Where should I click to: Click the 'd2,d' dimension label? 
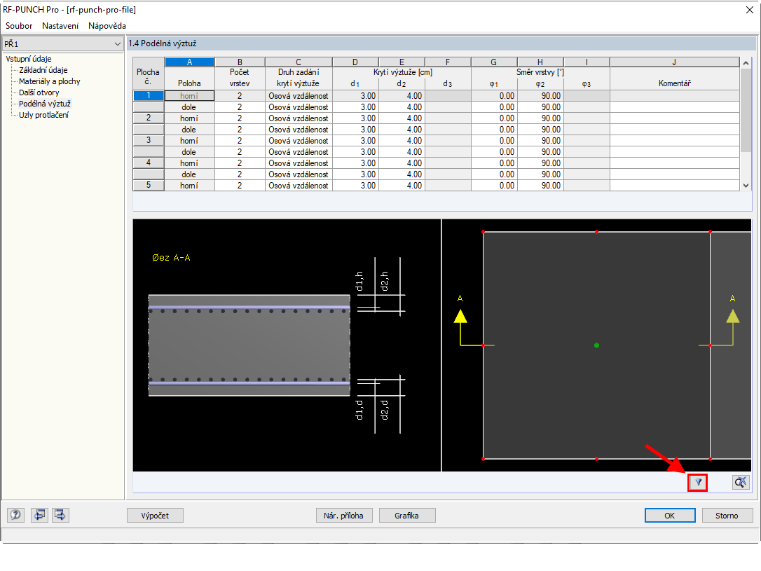tap(385, 409)
